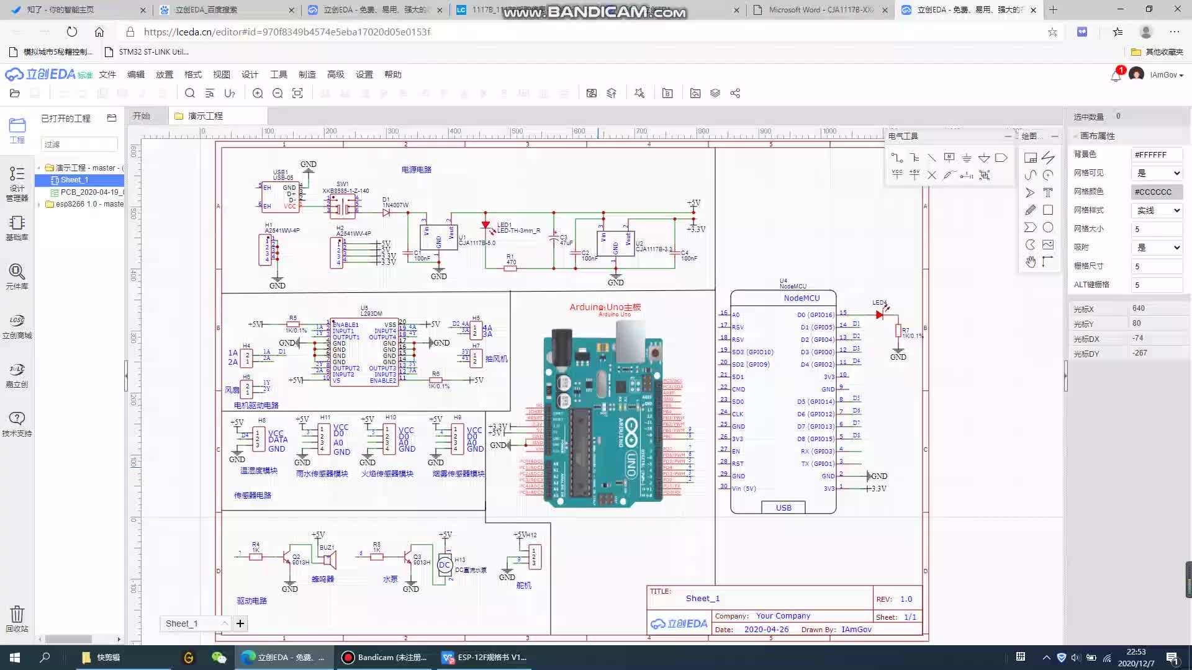
Task: Place a VCC power symbol
Action: pos(897,175)
